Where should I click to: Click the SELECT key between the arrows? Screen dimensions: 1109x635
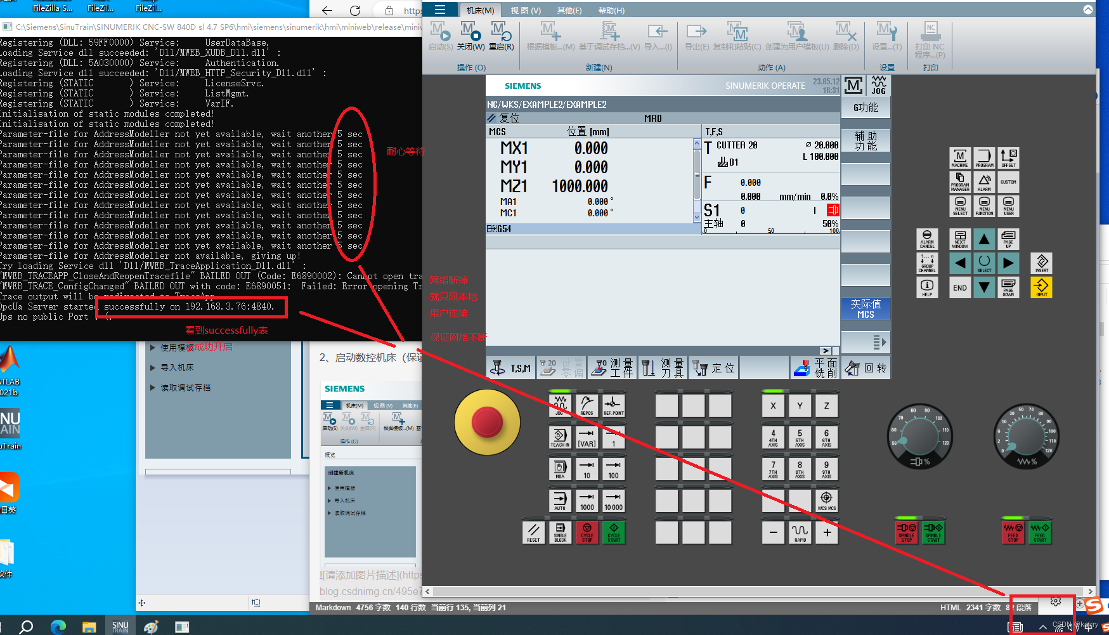pos(984,263)
